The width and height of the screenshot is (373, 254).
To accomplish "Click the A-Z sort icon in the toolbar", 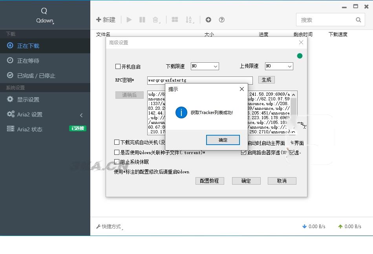I will pyautogui.click(x=189, y=20).
